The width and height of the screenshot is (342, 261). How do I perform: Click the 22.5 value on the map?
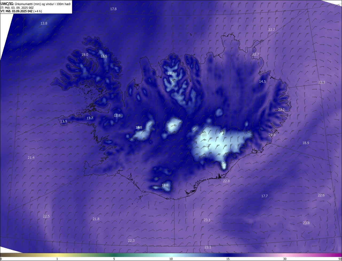click(x=46, y=216)
